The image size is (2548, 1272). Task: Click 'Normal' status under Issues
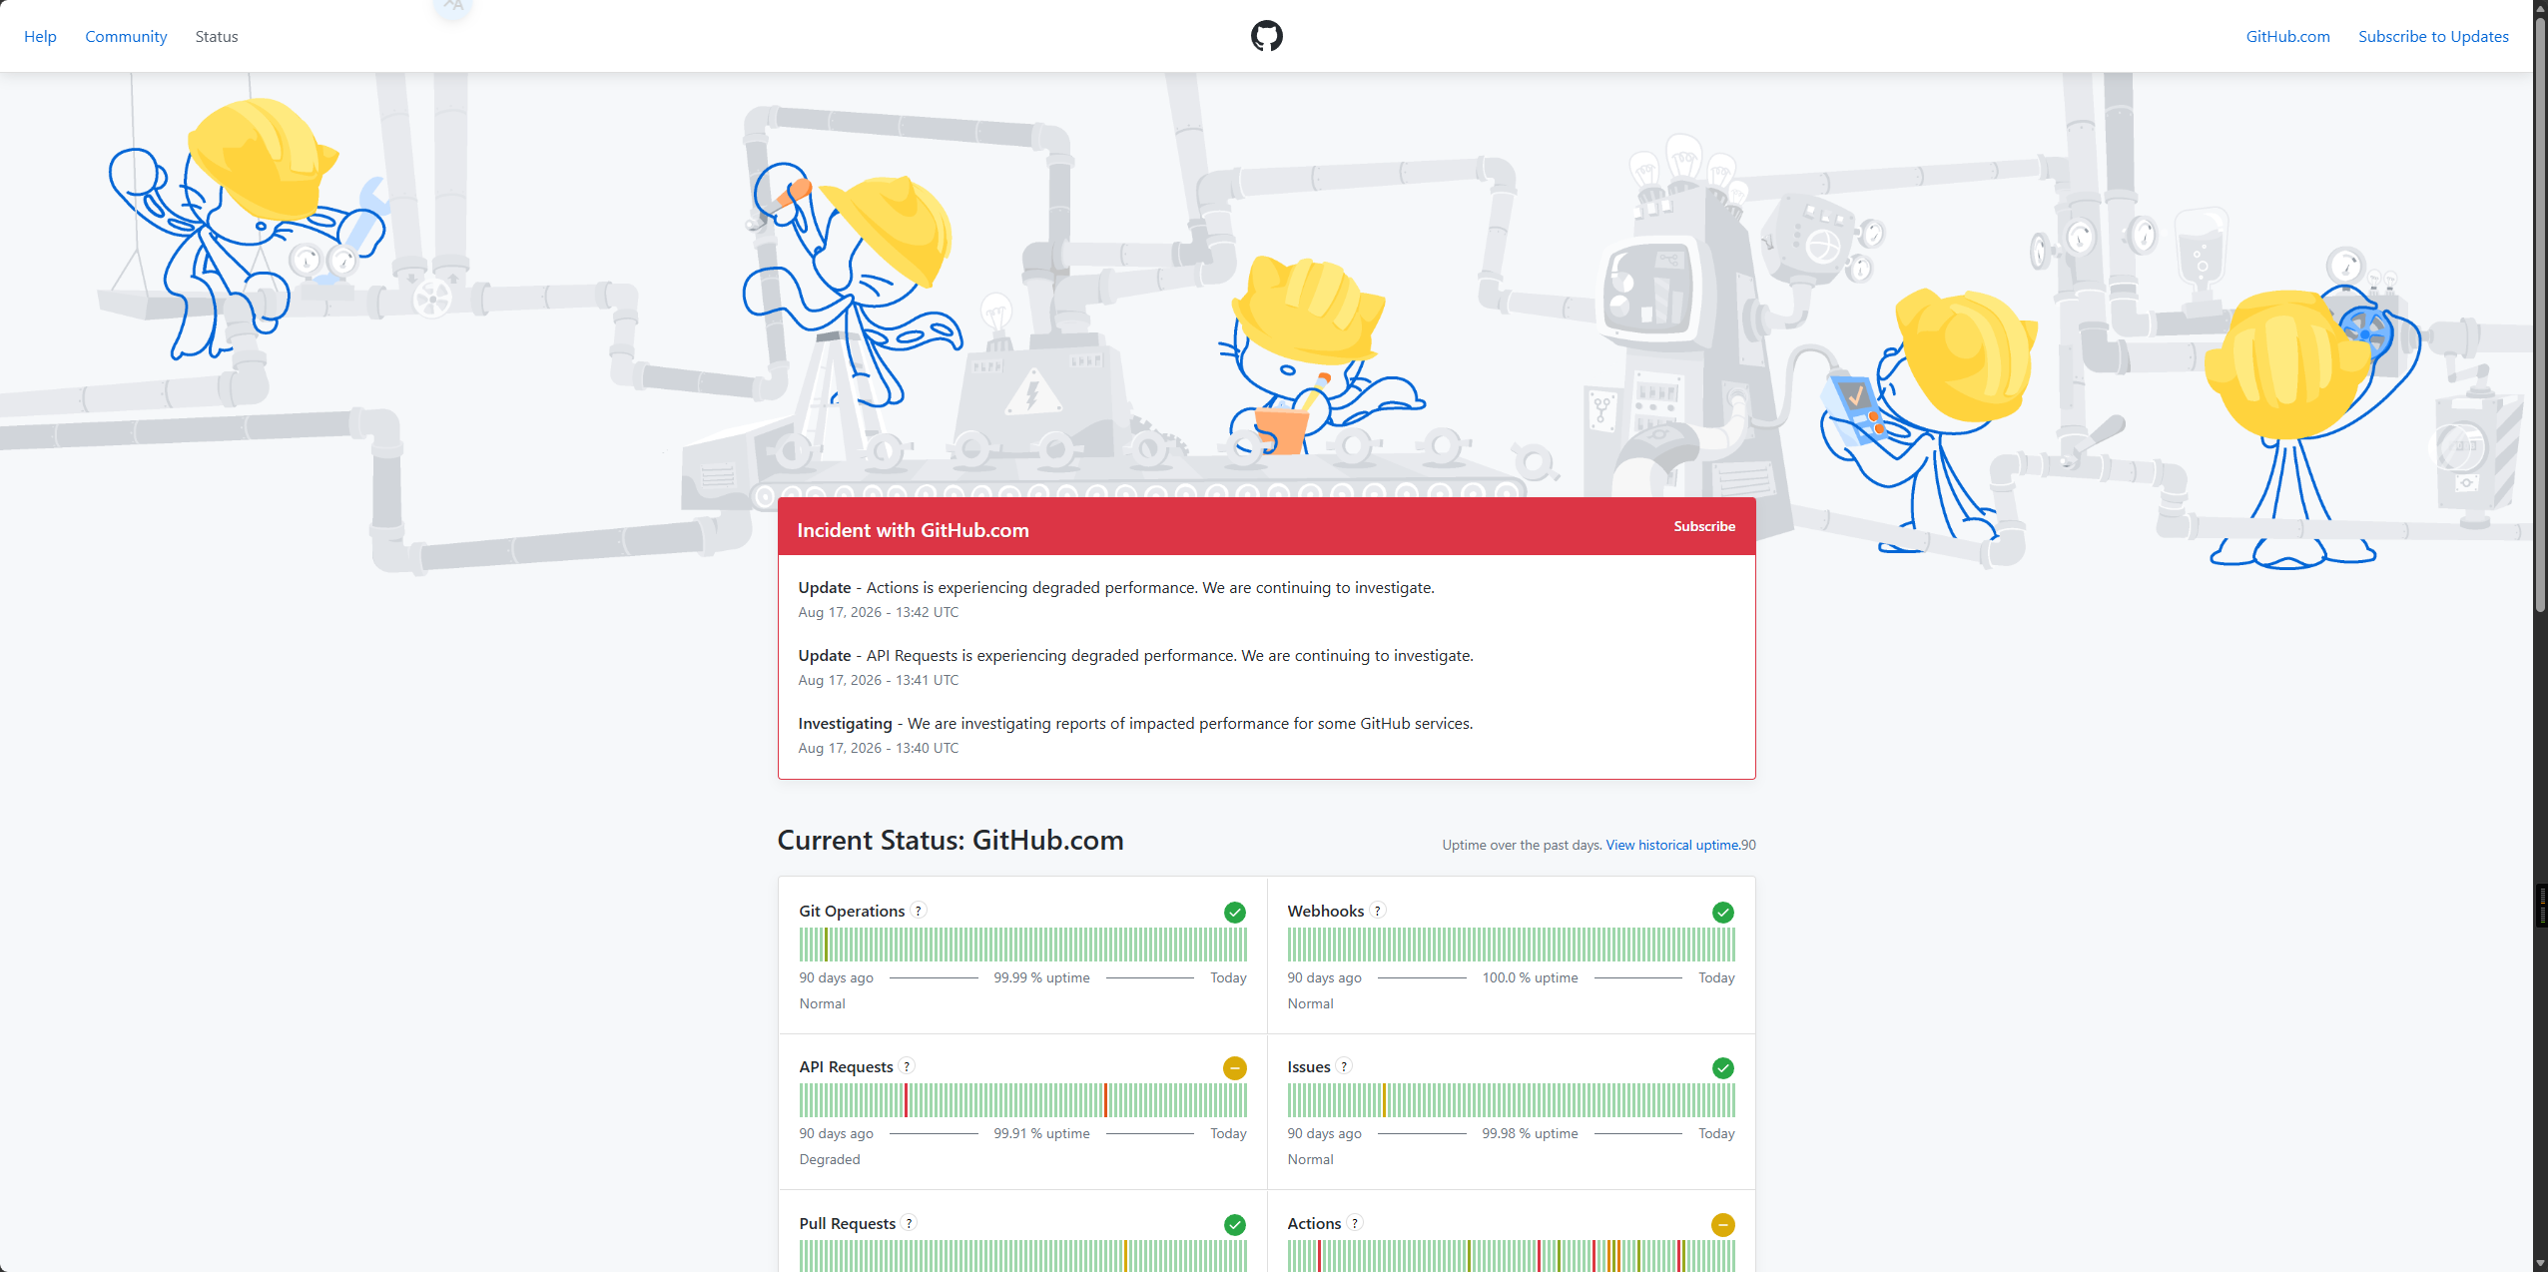click(x=1310, y=1159)
